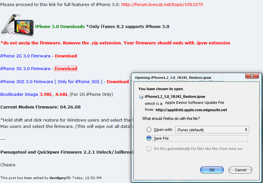Click Download for iPhone 3GS firmware

(x=117, y=81)
